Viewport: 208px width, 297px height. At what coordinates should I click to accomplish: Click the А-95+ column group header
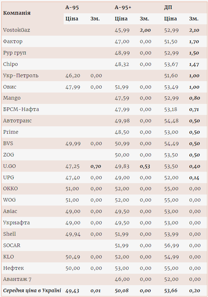[123, 8]
